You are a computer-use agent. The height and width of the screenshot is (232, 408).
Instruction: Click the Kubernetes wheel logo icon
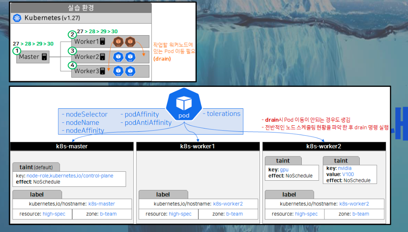pos(17,18)
